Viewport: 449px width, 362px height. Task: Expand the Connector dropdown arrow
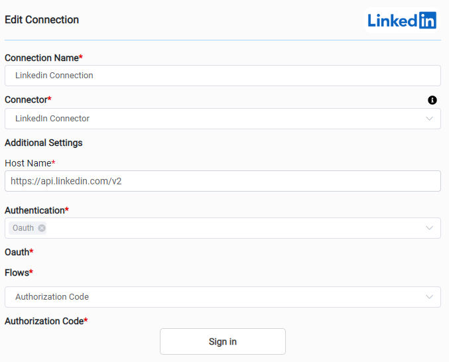click(x=429, y=119)
